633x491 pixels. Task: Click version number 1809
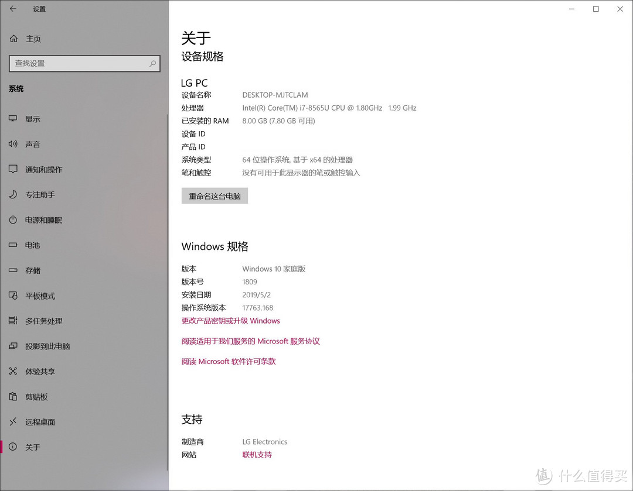click(x=250, y=281)
